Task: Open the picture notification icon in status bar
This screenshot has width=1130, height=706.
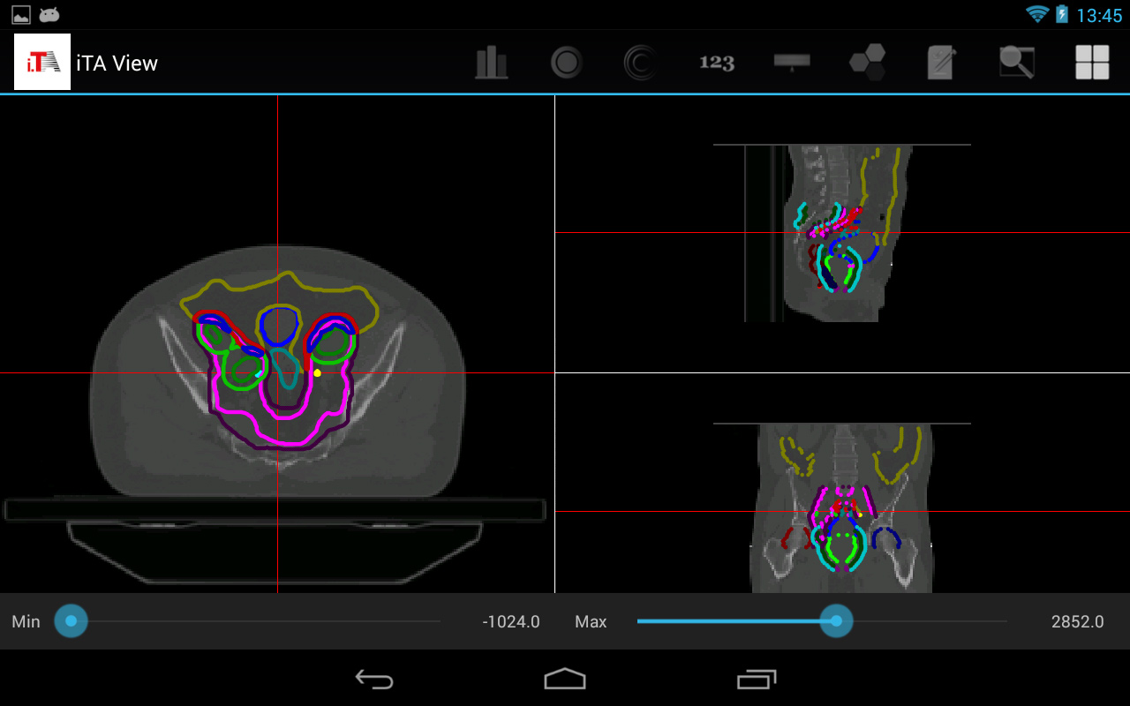Action: 21,15
